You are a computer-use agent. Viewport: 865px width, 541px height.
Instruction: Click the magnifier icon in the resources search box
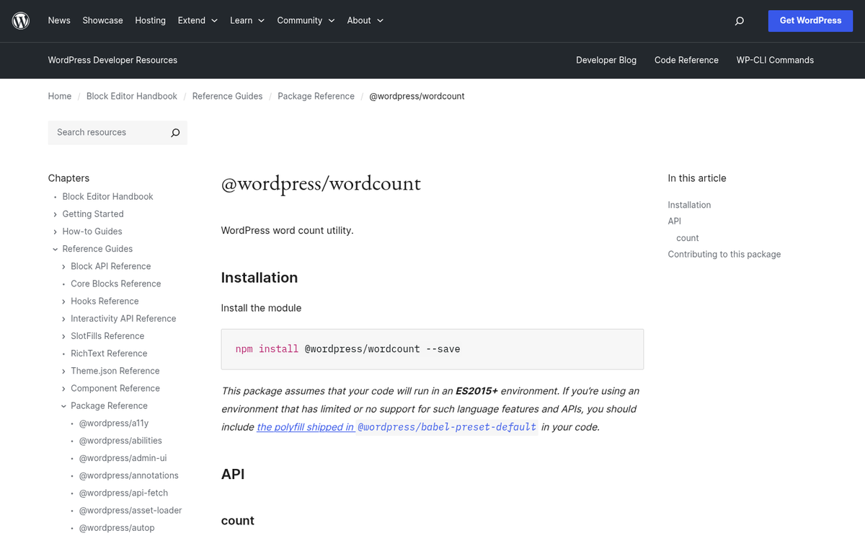pyautogui.click(x=174, y=133)
